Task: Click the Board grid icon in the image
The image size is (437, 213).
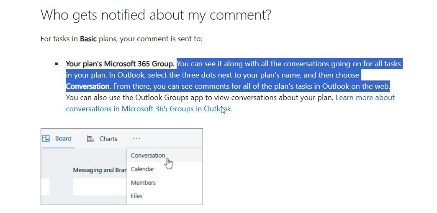Action: click(x=46, y=138)
